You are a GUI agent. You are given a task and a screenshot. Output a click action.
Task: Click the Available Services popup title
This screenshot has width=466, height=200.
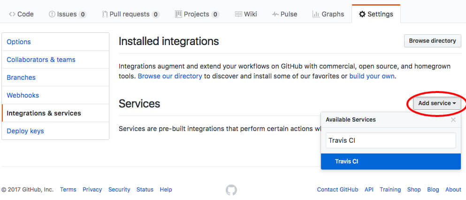[351, 120]
